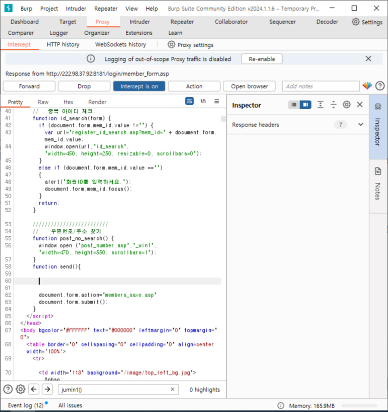The image size is (388, 412).
Task: Open Inspector settings gear
Action: pyautogui.click(x=346, y=105)
